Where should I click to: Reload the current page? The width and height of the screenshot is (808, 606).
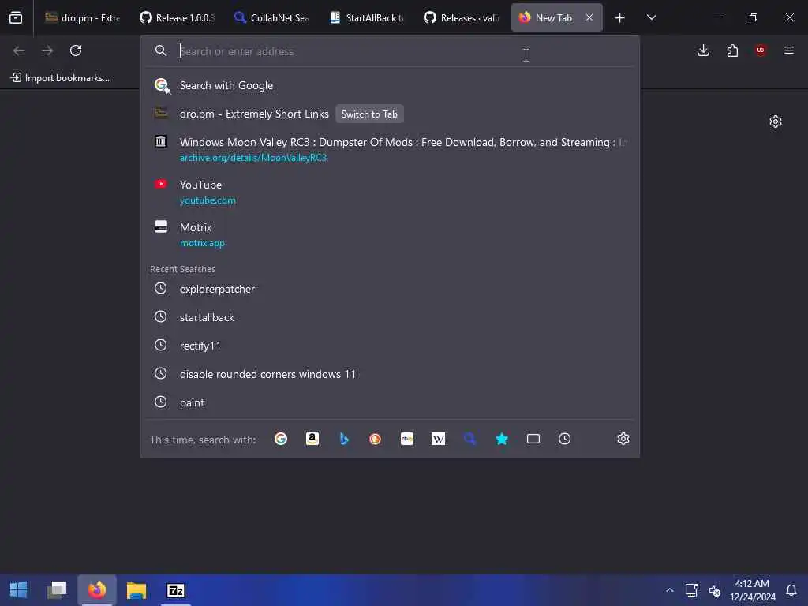[x=76, y=50]
